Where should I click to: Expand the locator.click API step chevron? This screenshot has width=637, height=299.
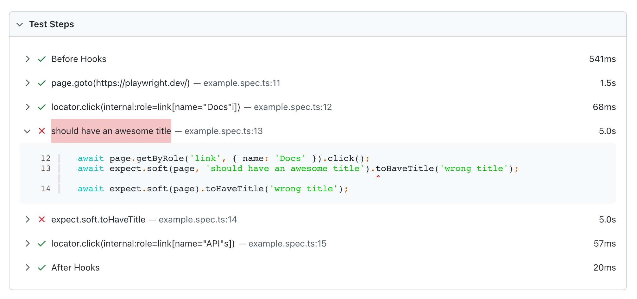pos(28,244)
